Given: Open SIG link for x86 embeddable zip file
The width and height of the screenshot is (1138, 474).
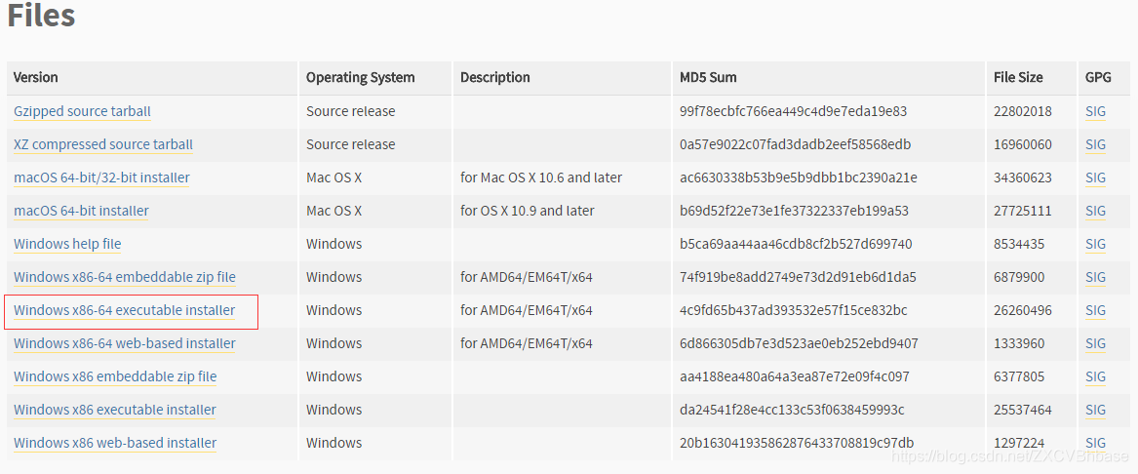Looking at the screenshot, I should (1096, 376).
